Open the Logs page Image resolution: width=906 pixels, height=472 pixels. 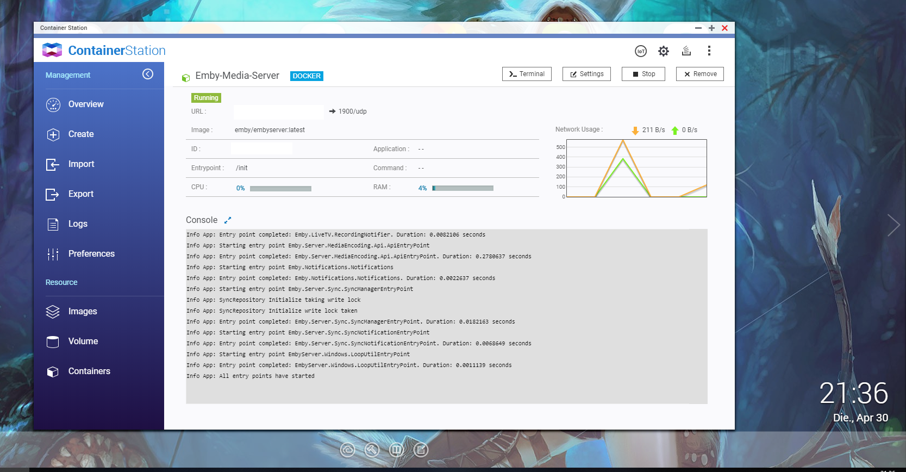click(x=78, y=224)
